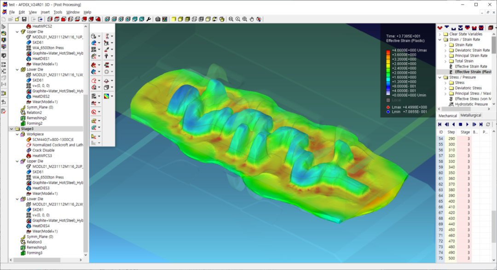
Task: Open the Help menu
Action: tap(87, 12)
